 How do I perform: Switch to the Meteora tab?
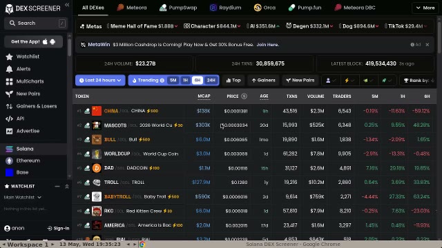coord(132,8)
